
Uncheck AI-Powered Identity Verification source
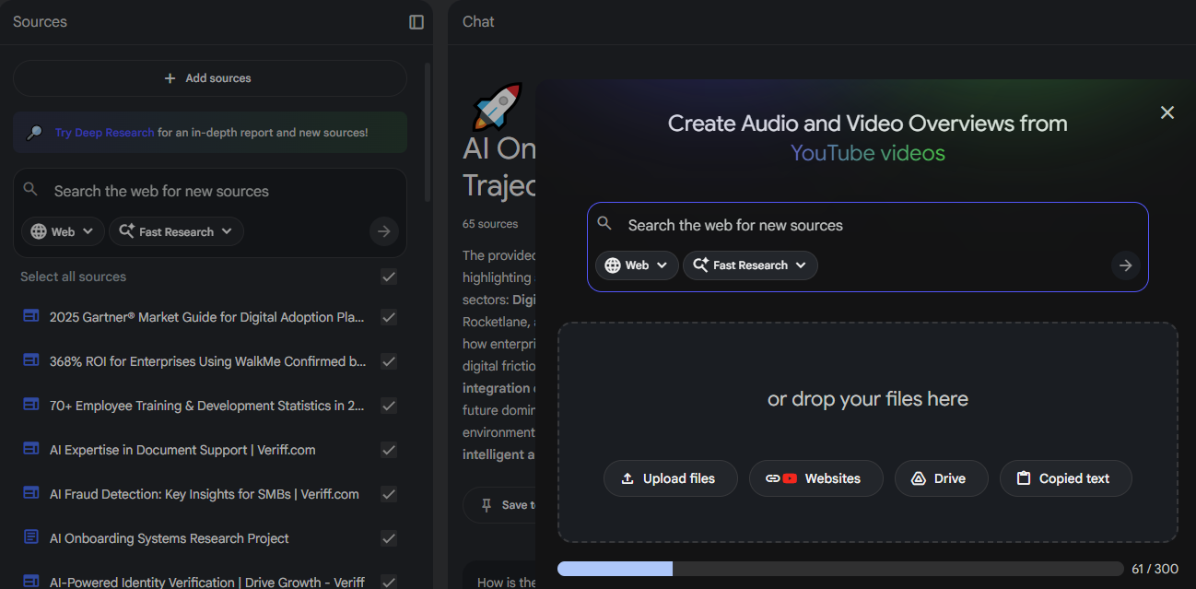(x=389, y=583)
